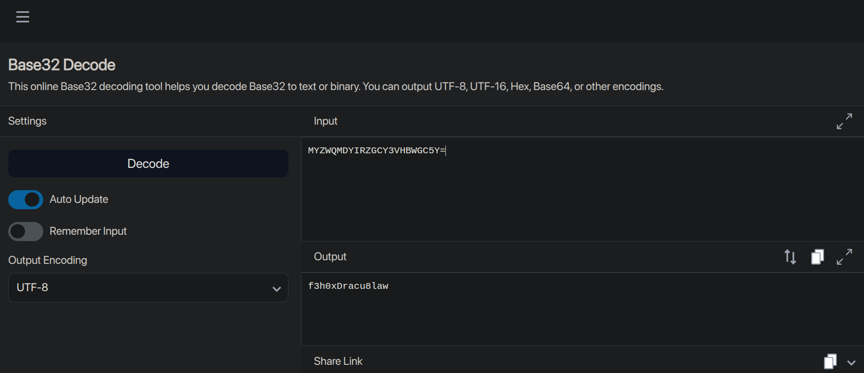Swap output with input using arrows icon
Screen dimensions: 864x373
[x=790, y=257]
